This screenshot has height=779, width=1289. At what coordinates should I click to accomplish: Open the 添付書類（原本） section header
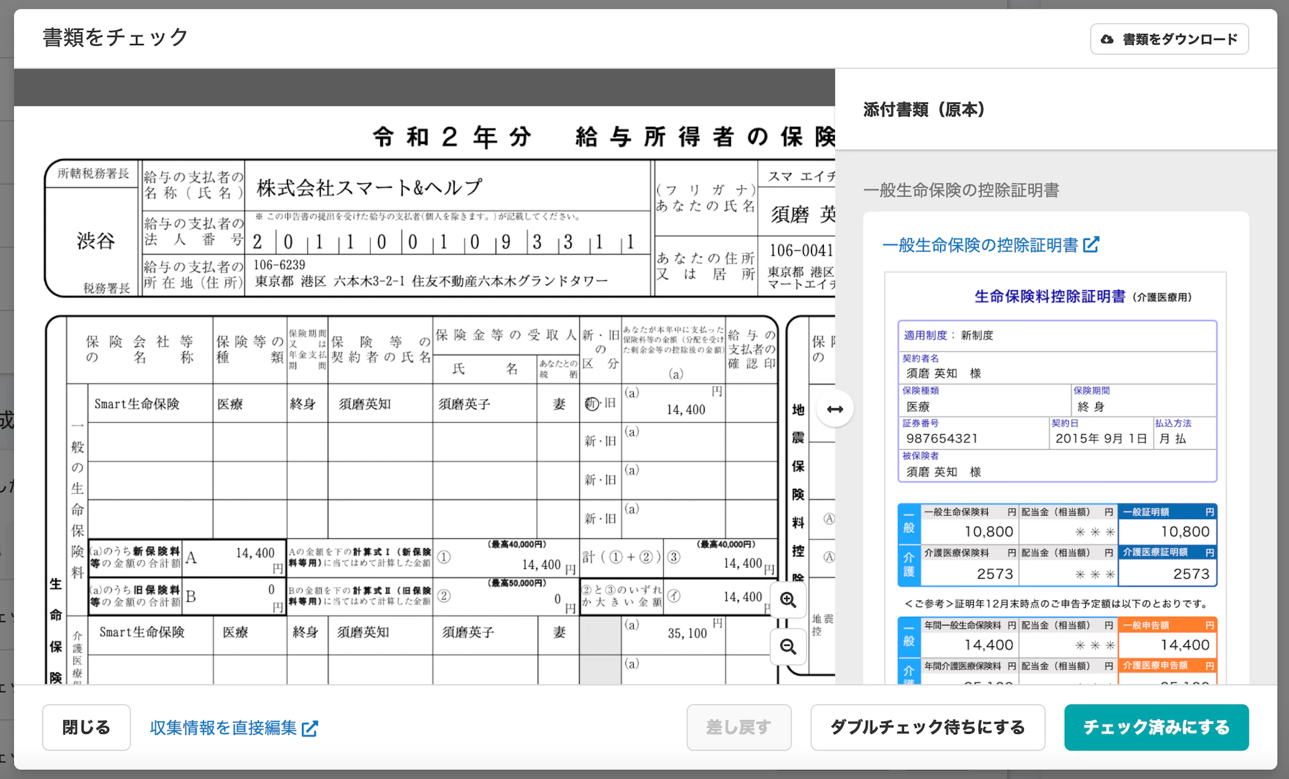point(923,110)
